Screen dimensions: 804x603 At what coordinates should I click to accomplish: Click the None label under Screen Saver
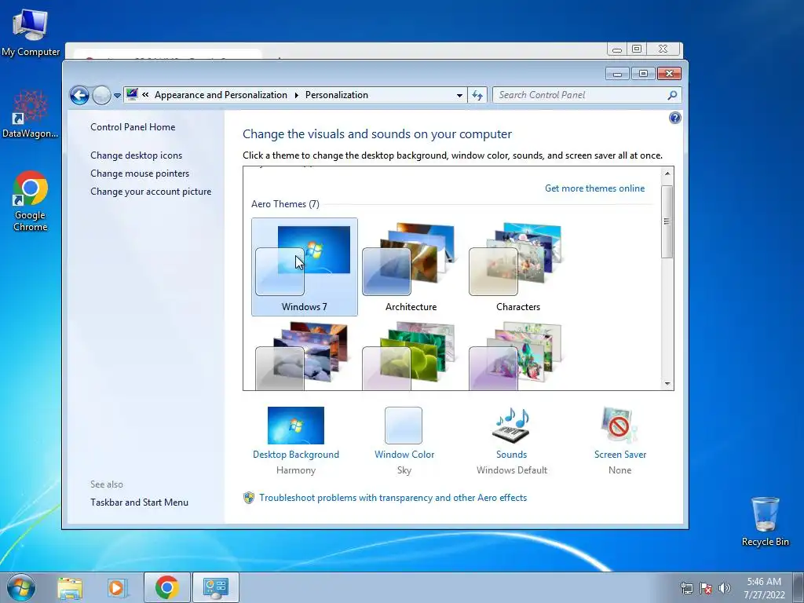620,470
